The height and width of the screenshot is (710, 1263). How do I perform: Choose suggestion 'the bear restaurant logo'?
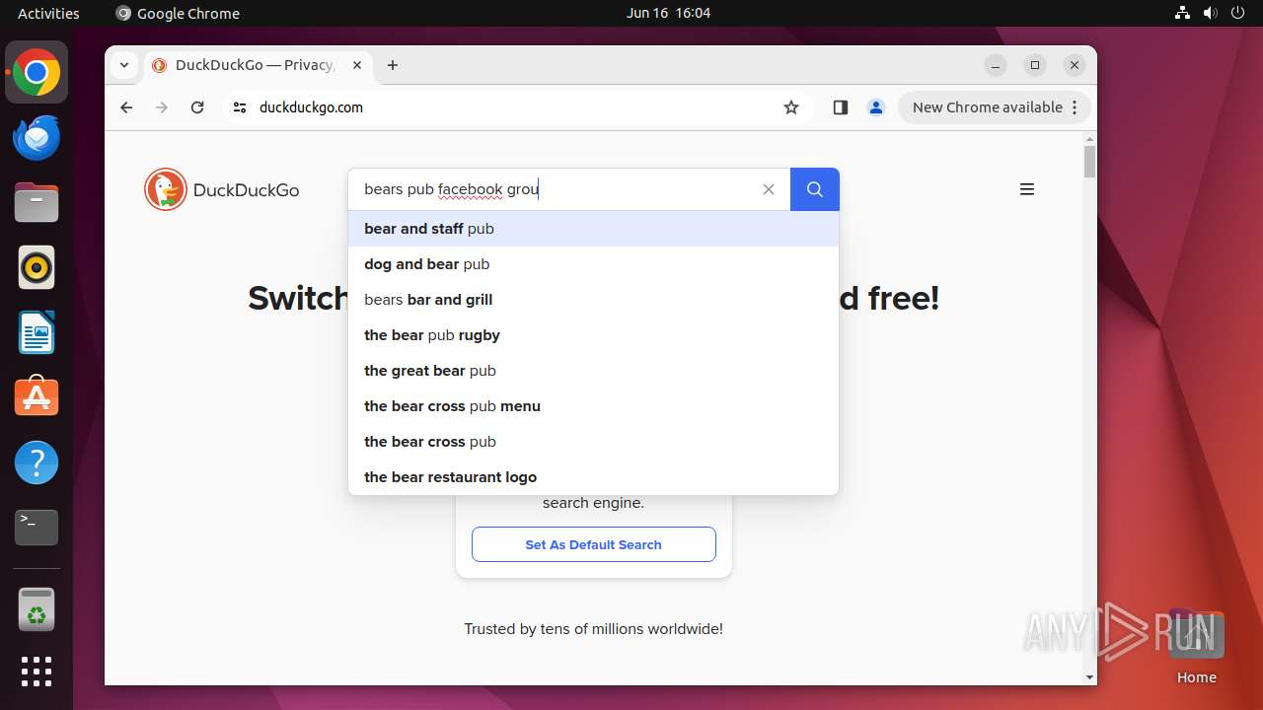[593, 477]
